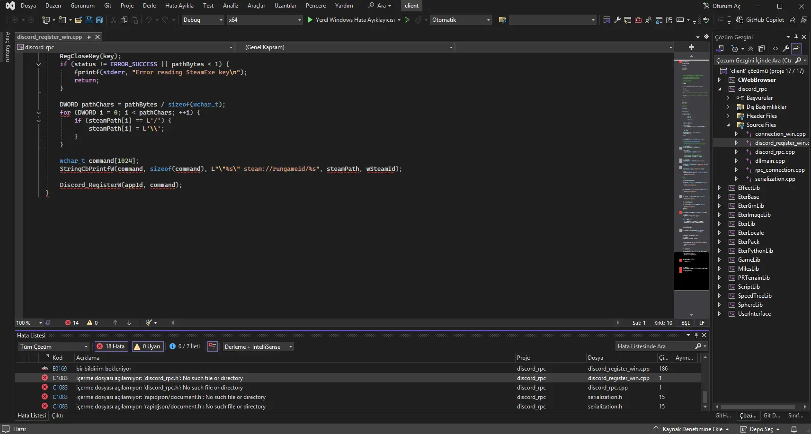Open the Derle menu
This screenshot has width=811, height=434.
tap(149, 6)
